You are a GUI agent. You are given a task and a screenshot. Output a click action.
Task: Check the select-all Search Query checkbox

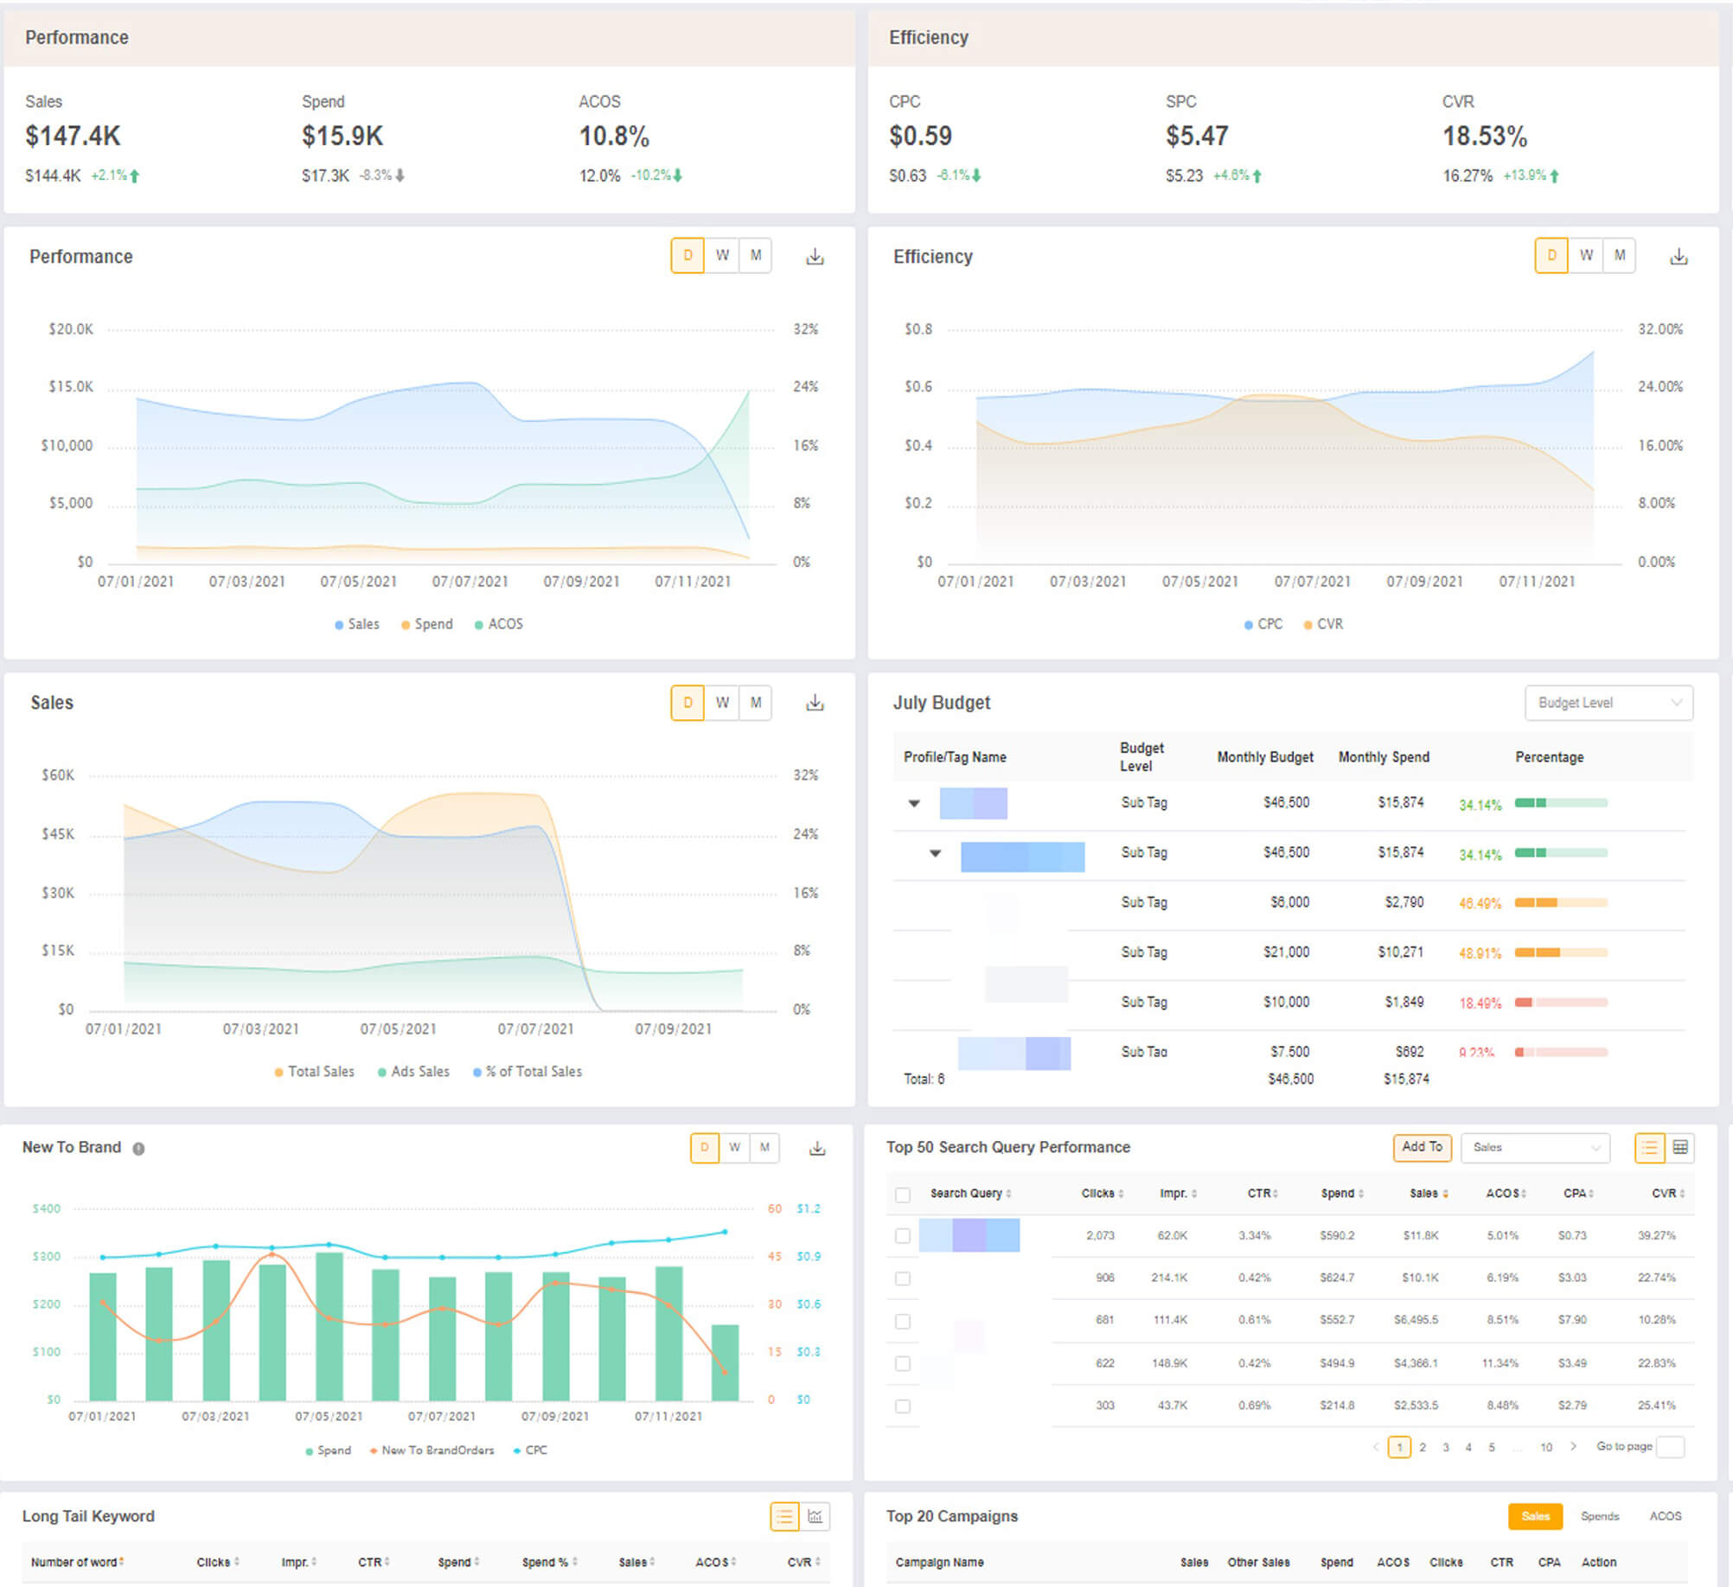(902, 1195)
